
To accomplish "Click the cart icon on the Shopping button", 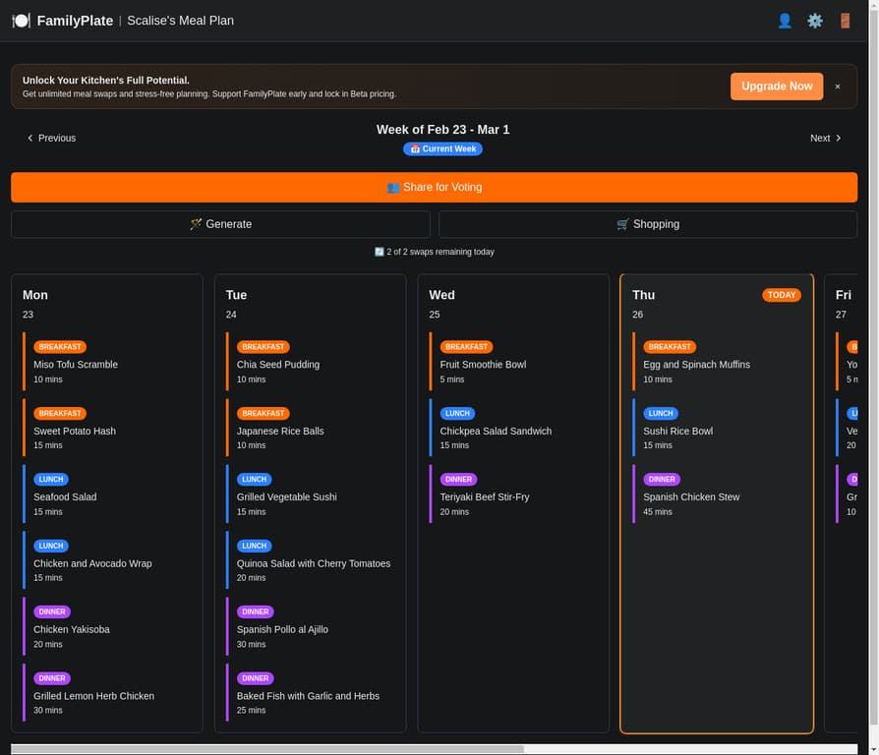I will pyautogui.click(x=621, y=224).
